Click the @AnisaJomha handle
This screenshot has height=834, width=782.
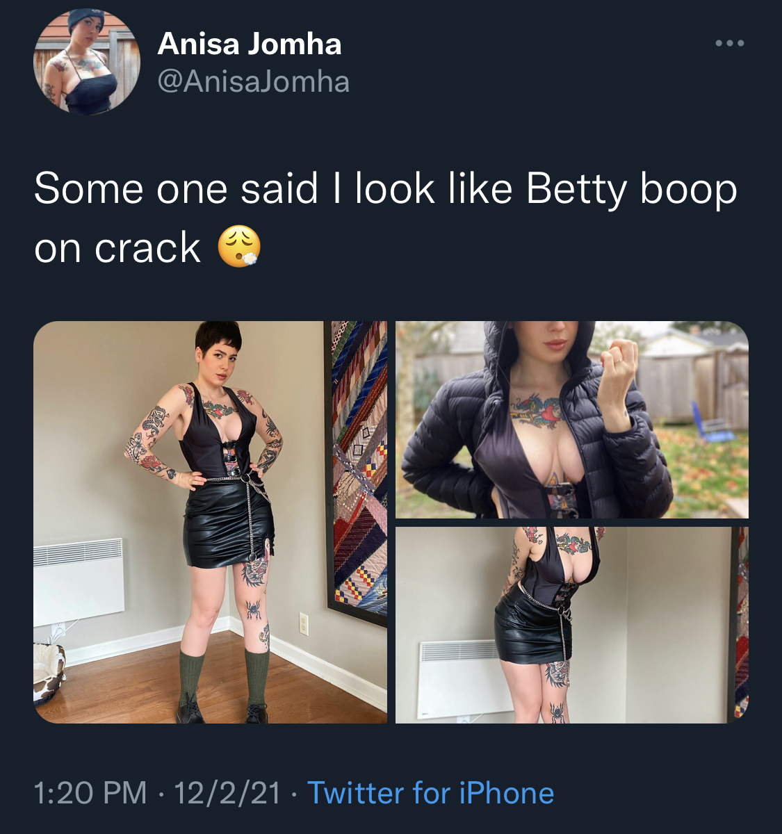(x=254, y=82)
